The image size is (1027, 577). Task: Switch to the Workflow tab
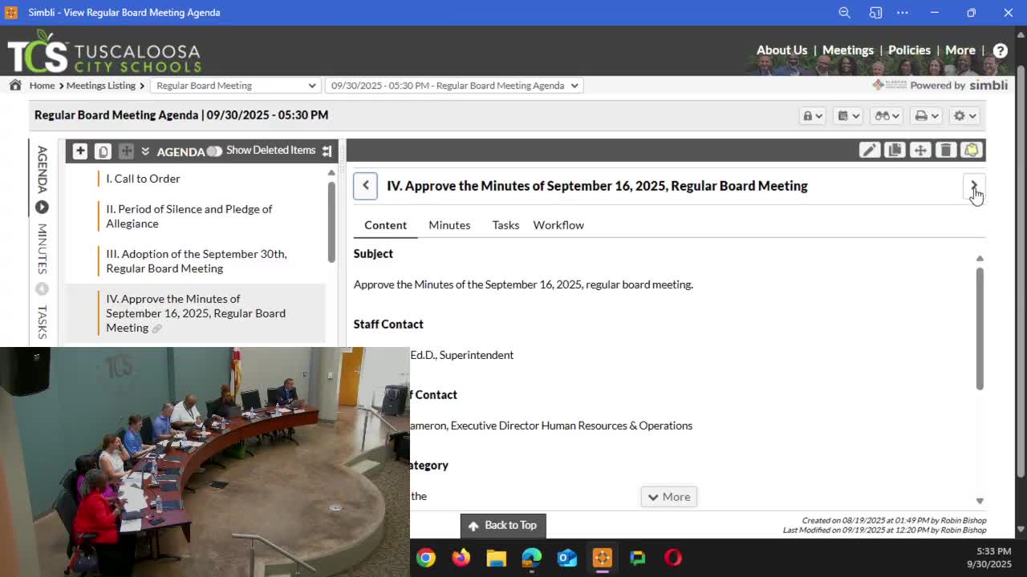[x=558, y=225]
